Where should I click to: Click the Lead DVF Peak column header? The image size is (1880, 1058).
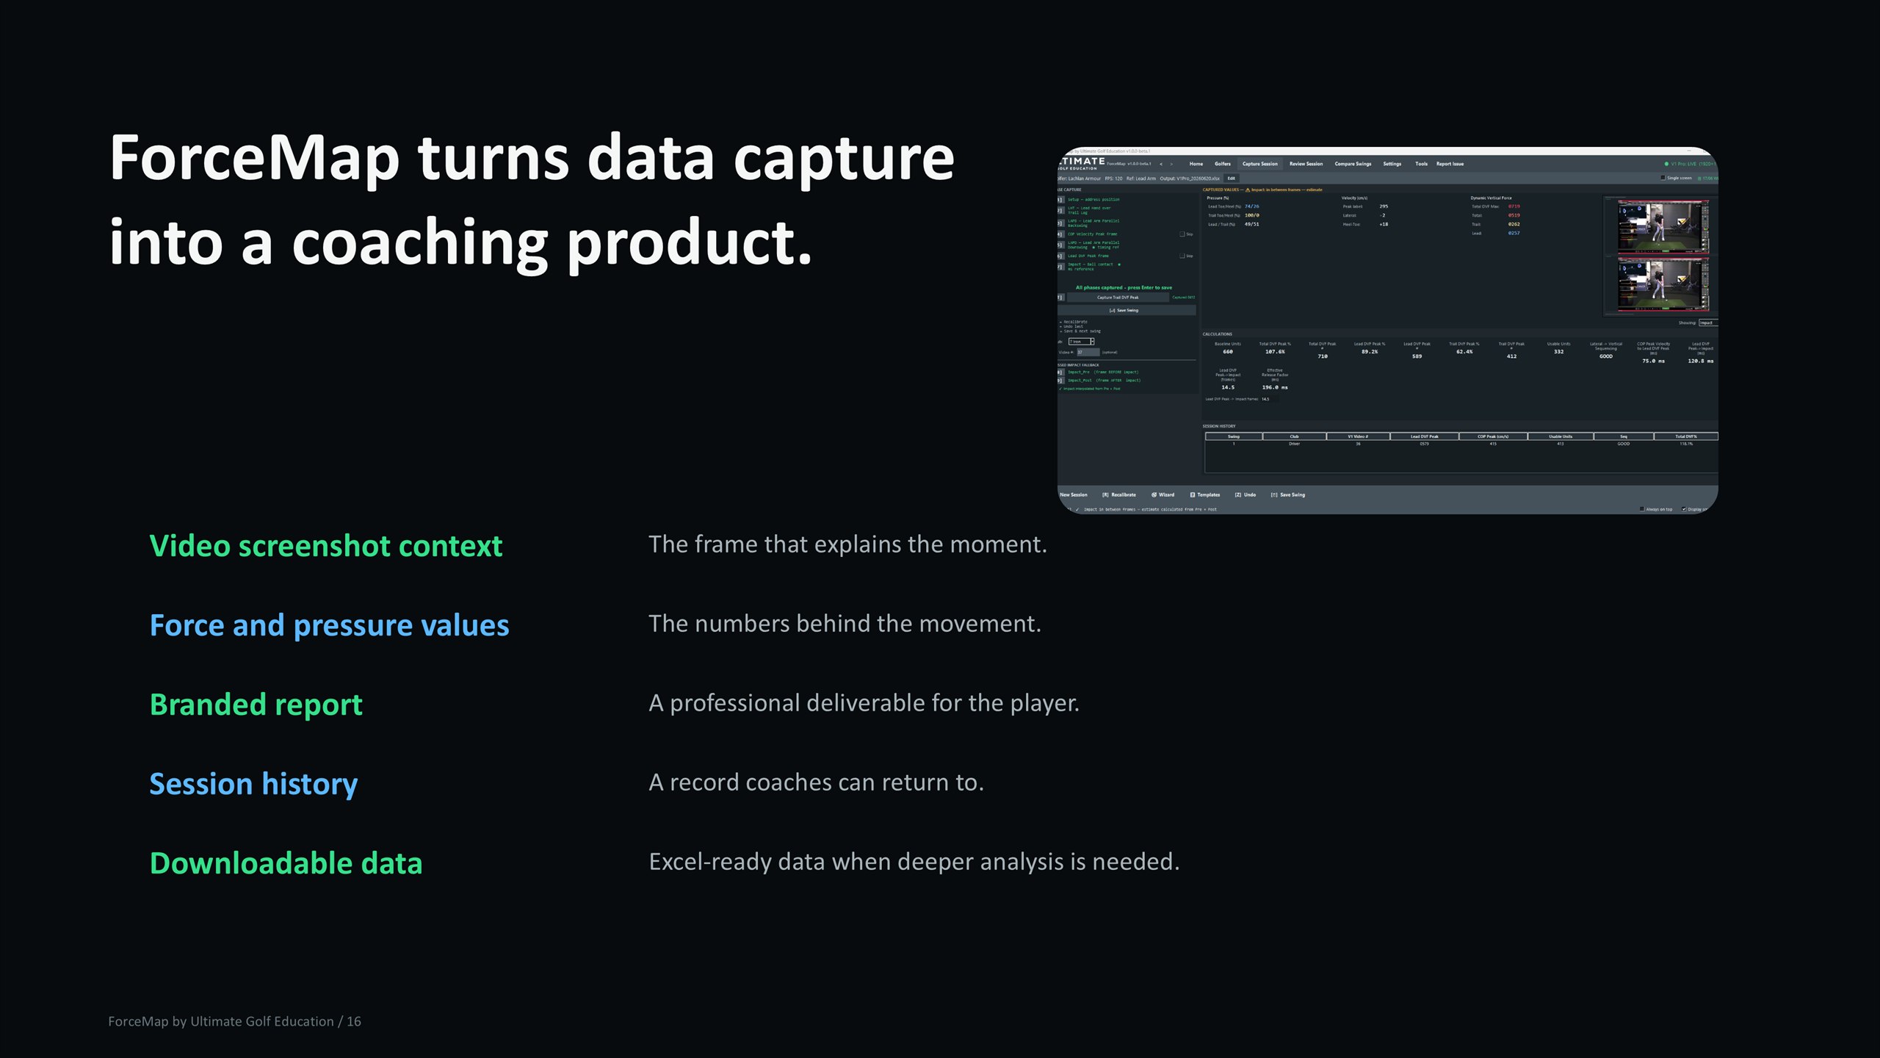[1425, 436]
